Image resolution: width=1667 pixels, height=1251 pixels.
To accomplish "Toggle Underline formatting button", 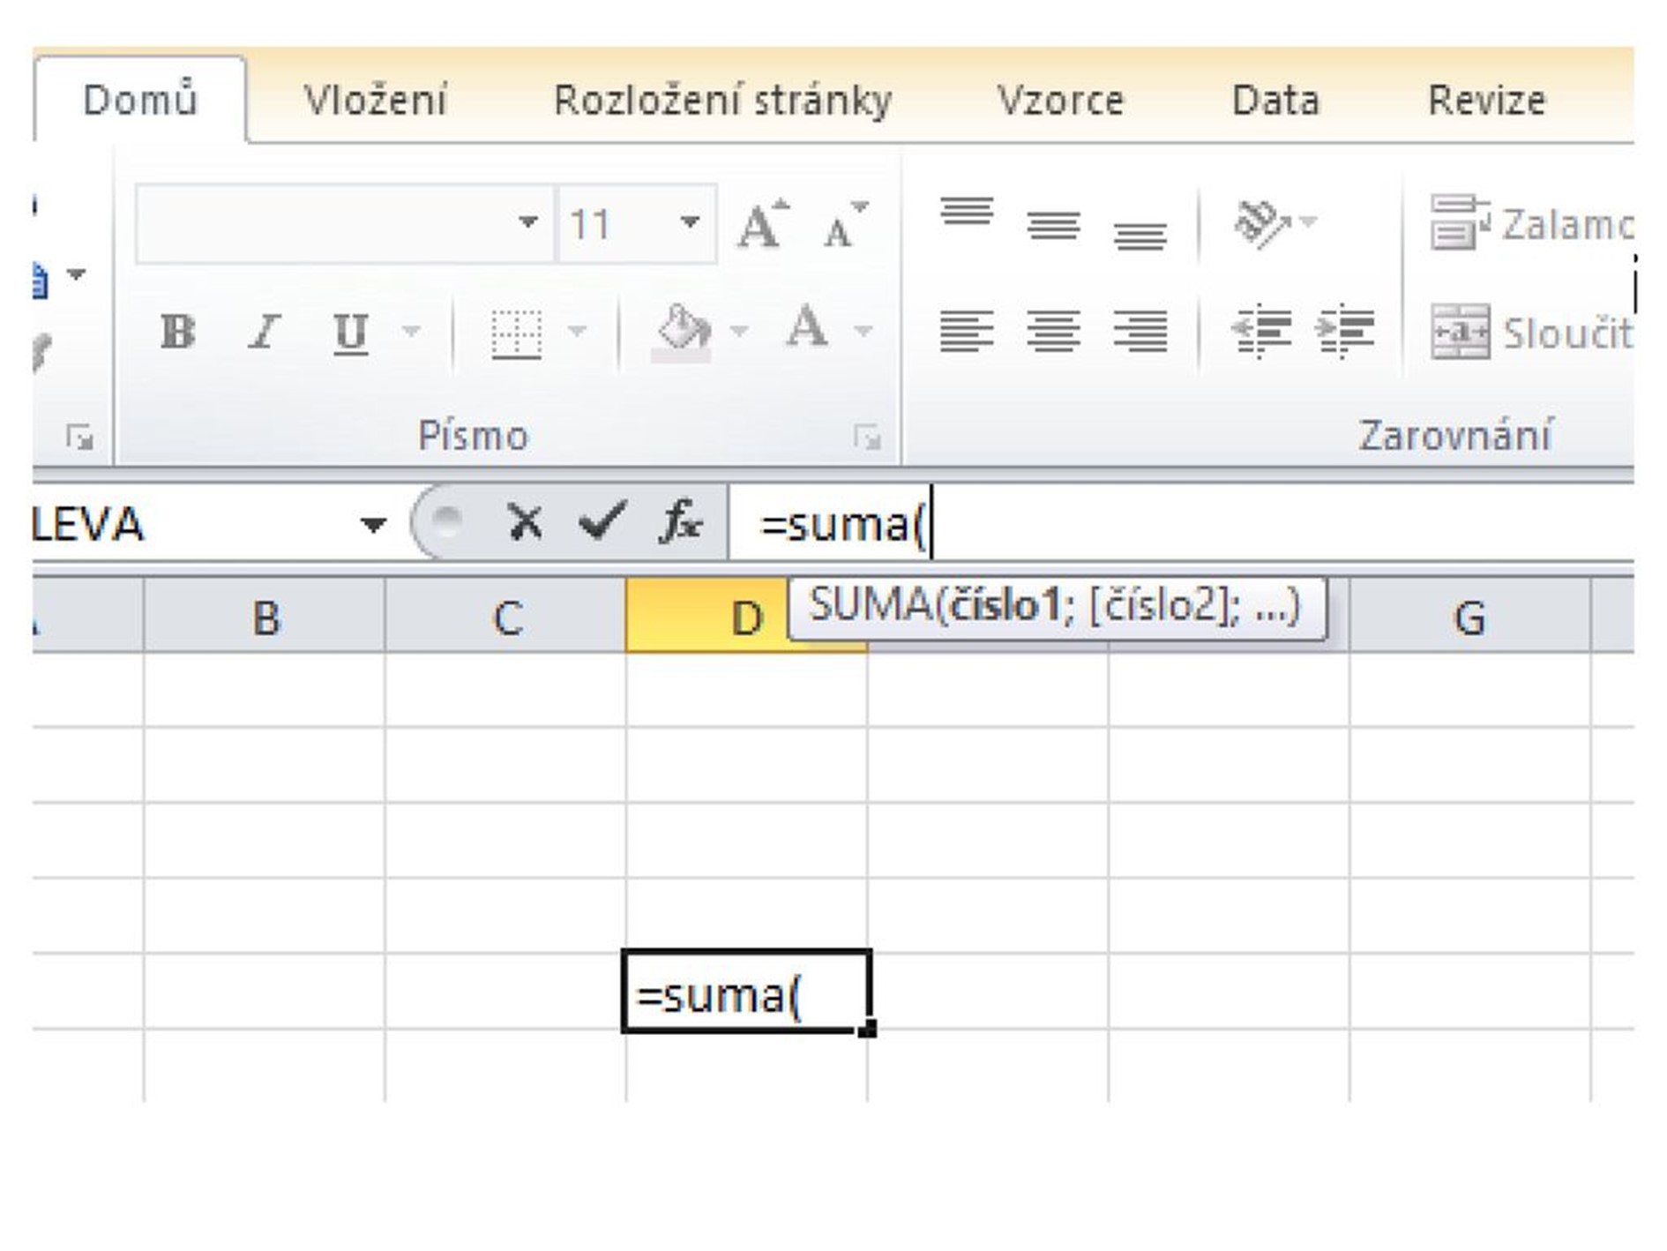I will pos(350,333).
